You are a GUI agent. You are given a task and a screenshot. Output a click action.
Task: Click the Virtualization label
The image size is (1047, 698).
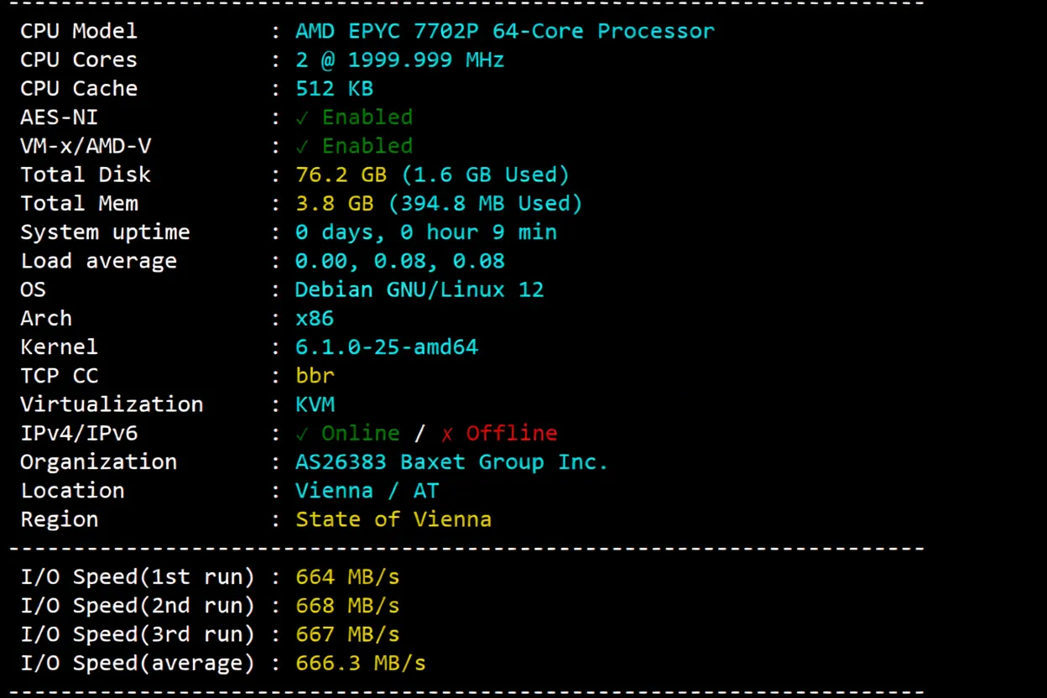coord(112,404)
